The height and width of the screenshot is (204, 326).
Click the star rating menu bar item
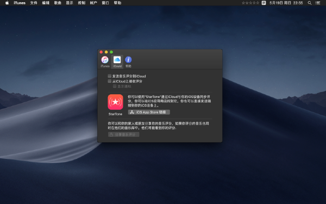(x=250, y=3)
